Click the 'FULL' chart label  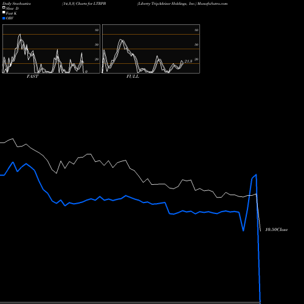(133, 77)
